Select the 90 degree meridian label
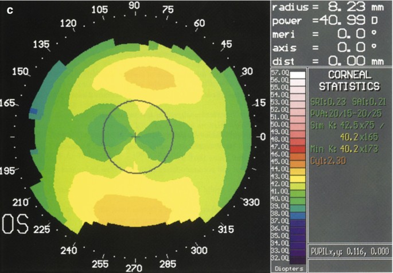Screen dimensions: 393x273 pos(135,5)
